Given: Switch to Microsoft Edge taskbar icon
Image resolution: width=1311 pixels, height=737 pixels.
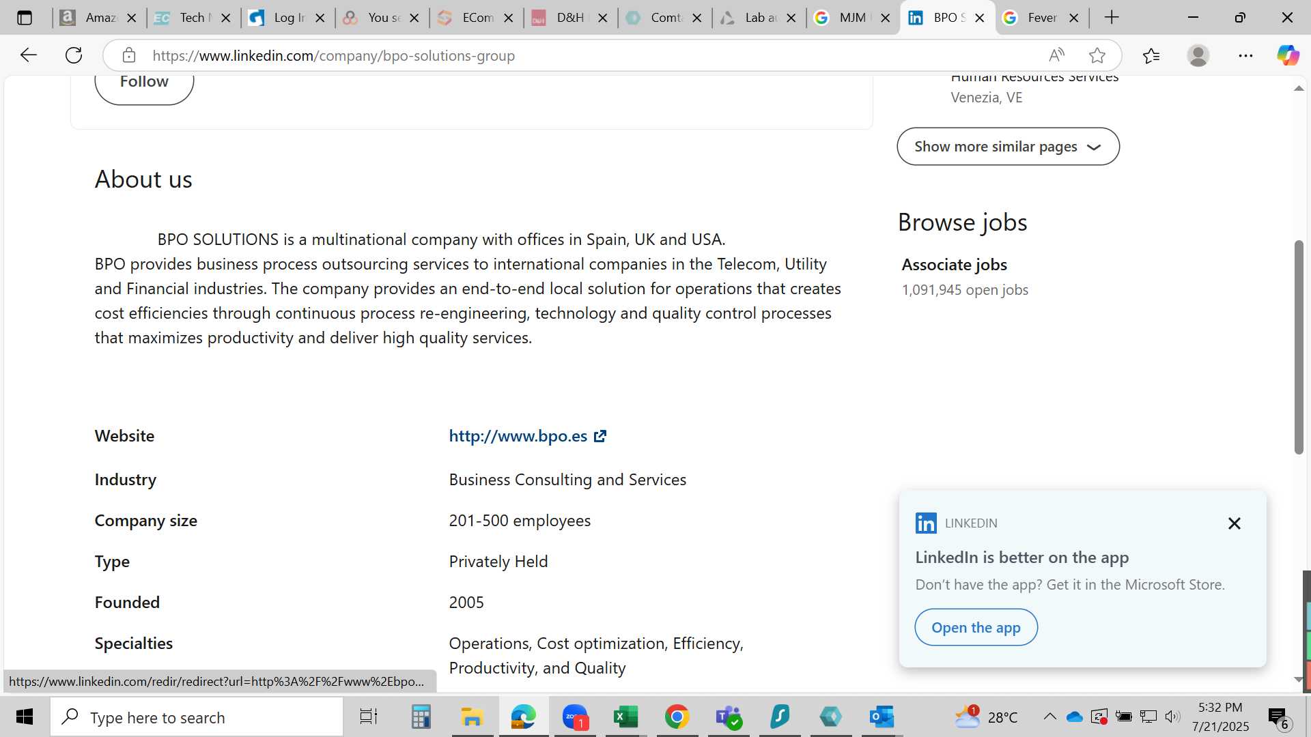Looking at the screenshot, I should [x=524, y=717].
